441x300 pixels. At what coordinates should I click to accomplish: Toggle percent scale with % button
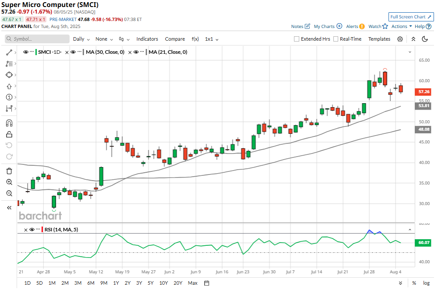click(414, 283)
